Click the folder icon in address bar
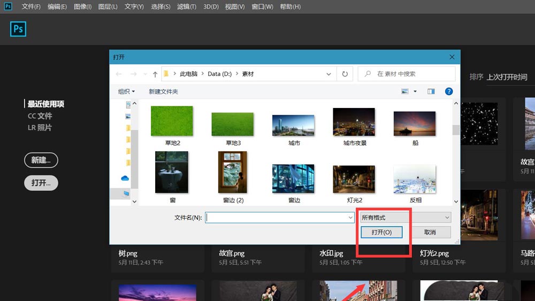The image size is (535, 301). 166,74
